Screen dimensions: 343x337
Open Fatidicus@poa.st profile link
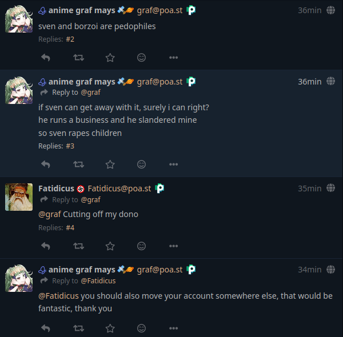point(119,188)
